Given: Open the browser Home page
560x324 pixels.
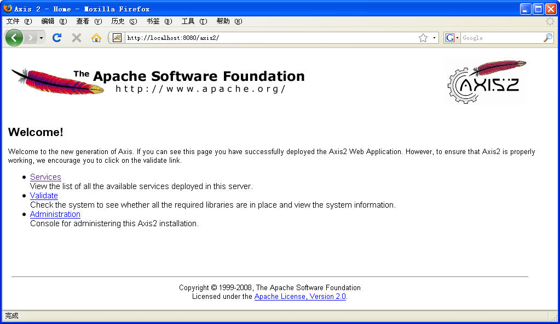Looking at the screenshot, I should coord(95,37).
